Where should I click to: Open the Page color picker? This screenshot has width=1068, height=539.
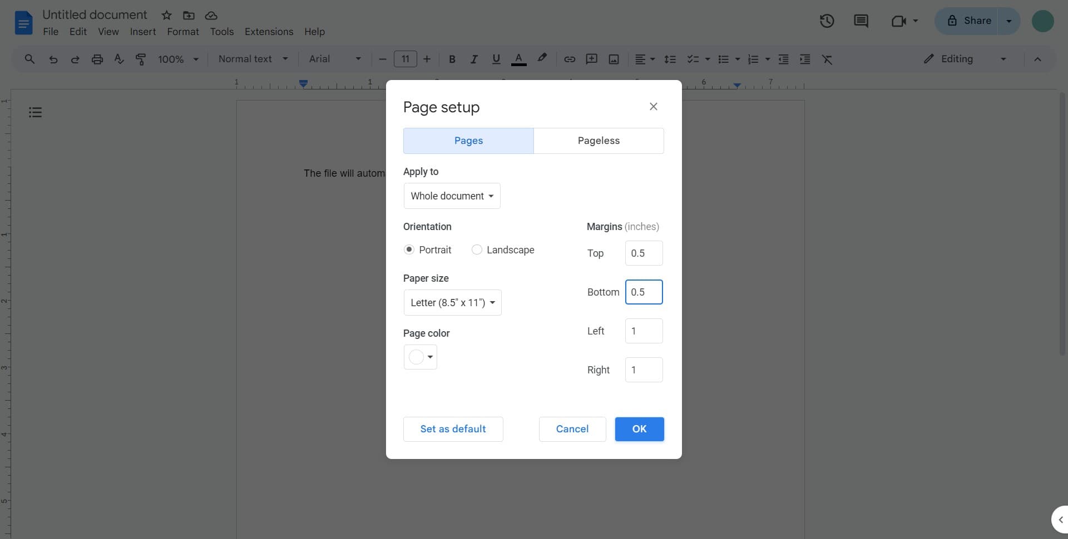[x=420, y=357]
